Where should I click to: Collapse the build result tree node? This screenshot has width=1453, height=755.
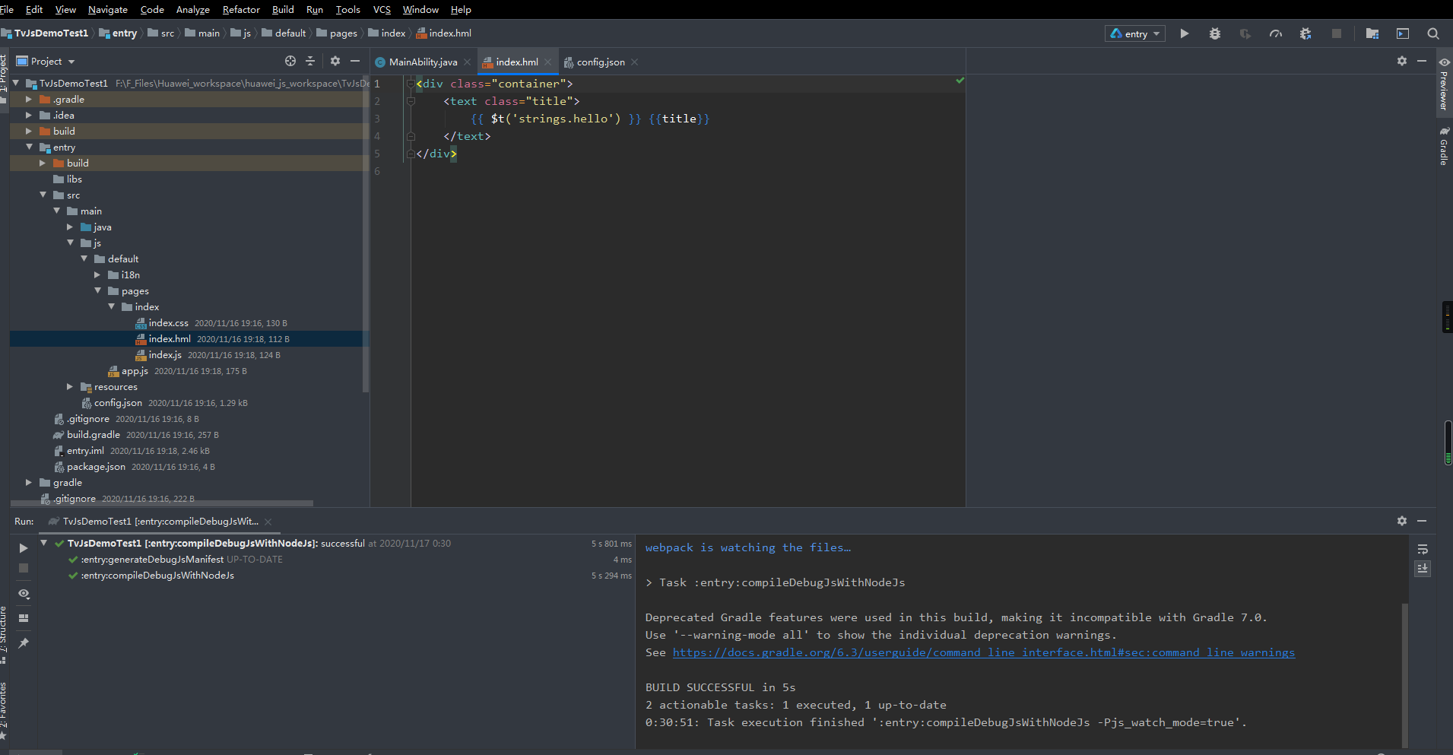point(44,543)
